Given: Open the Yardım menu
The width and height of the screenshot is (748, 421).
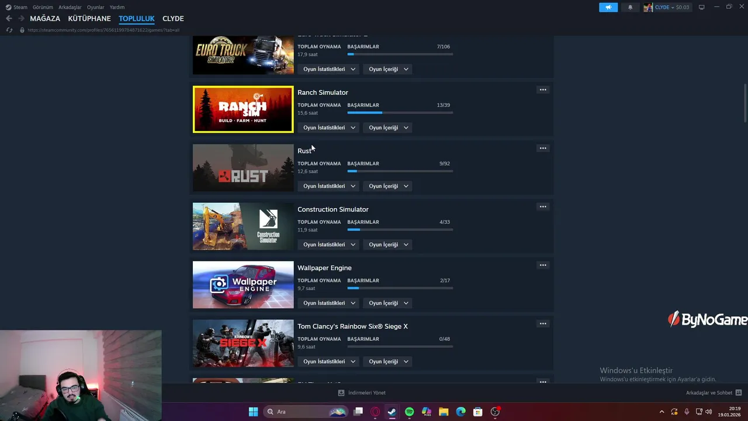Looking at the screenshot, I should tap(117, 7).
